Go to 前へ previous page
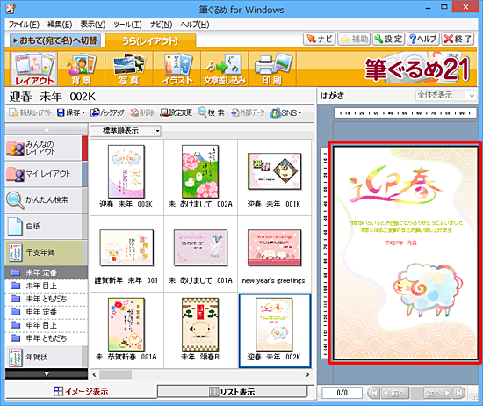483x406 pixels. pyautogui.click(x=395, y=393)
